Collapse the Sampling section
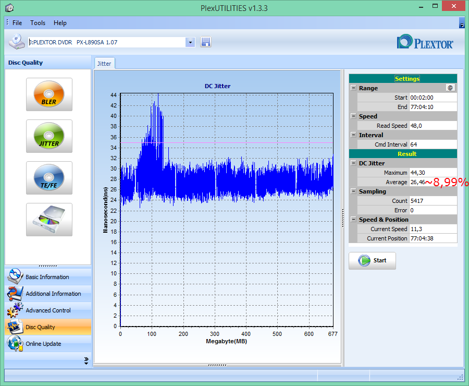Image resolution: width=469 pixels, height=386 pixels. click(x=353, y=191)
